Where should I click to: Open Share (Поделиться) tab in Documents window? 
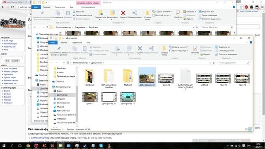click(77, 43)
